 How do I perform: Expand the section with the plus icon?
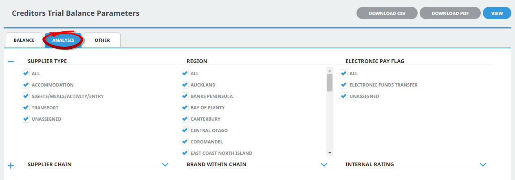11,165
